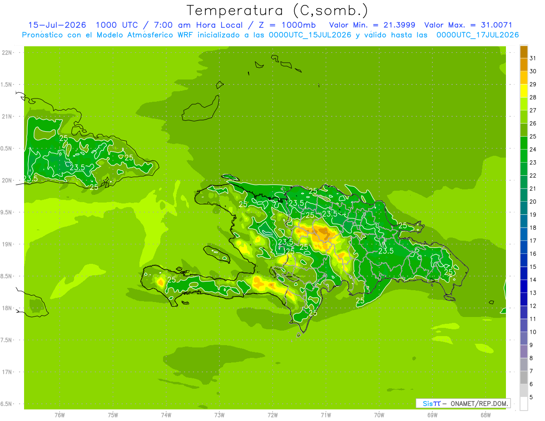Click the 72W longitude axis label
545x421 pixels.
click(272, 415)
